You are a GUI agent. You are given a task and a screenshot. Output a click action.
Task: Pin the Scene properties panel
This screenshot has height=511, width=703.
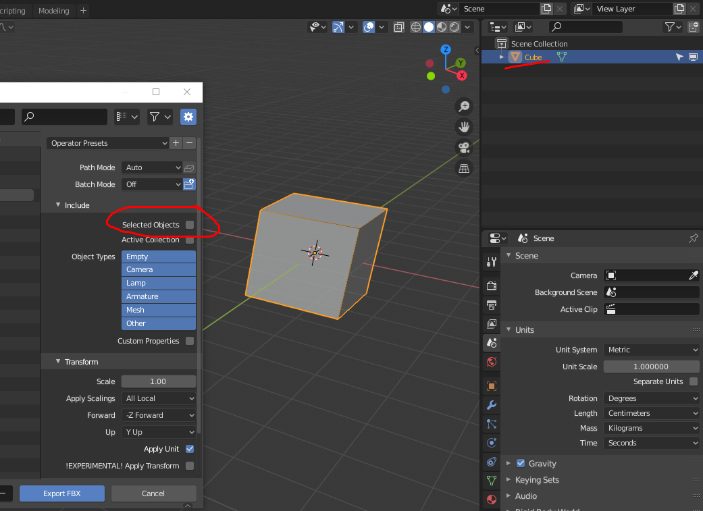pos(693,238)
